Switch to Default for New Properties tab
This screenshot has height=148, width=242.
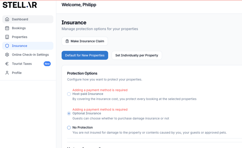click(x=85, y=55)
